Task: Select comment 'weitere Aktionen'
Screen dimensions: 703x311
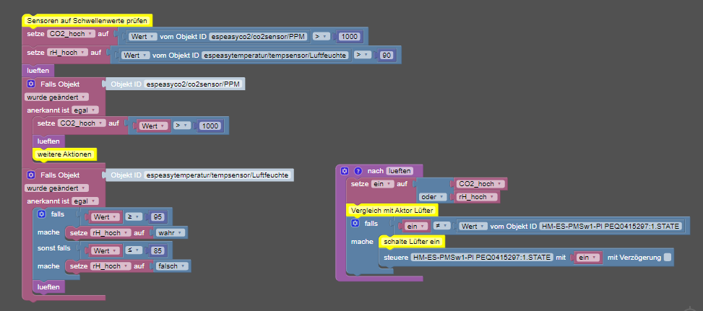Action: (x=65, y=154)
